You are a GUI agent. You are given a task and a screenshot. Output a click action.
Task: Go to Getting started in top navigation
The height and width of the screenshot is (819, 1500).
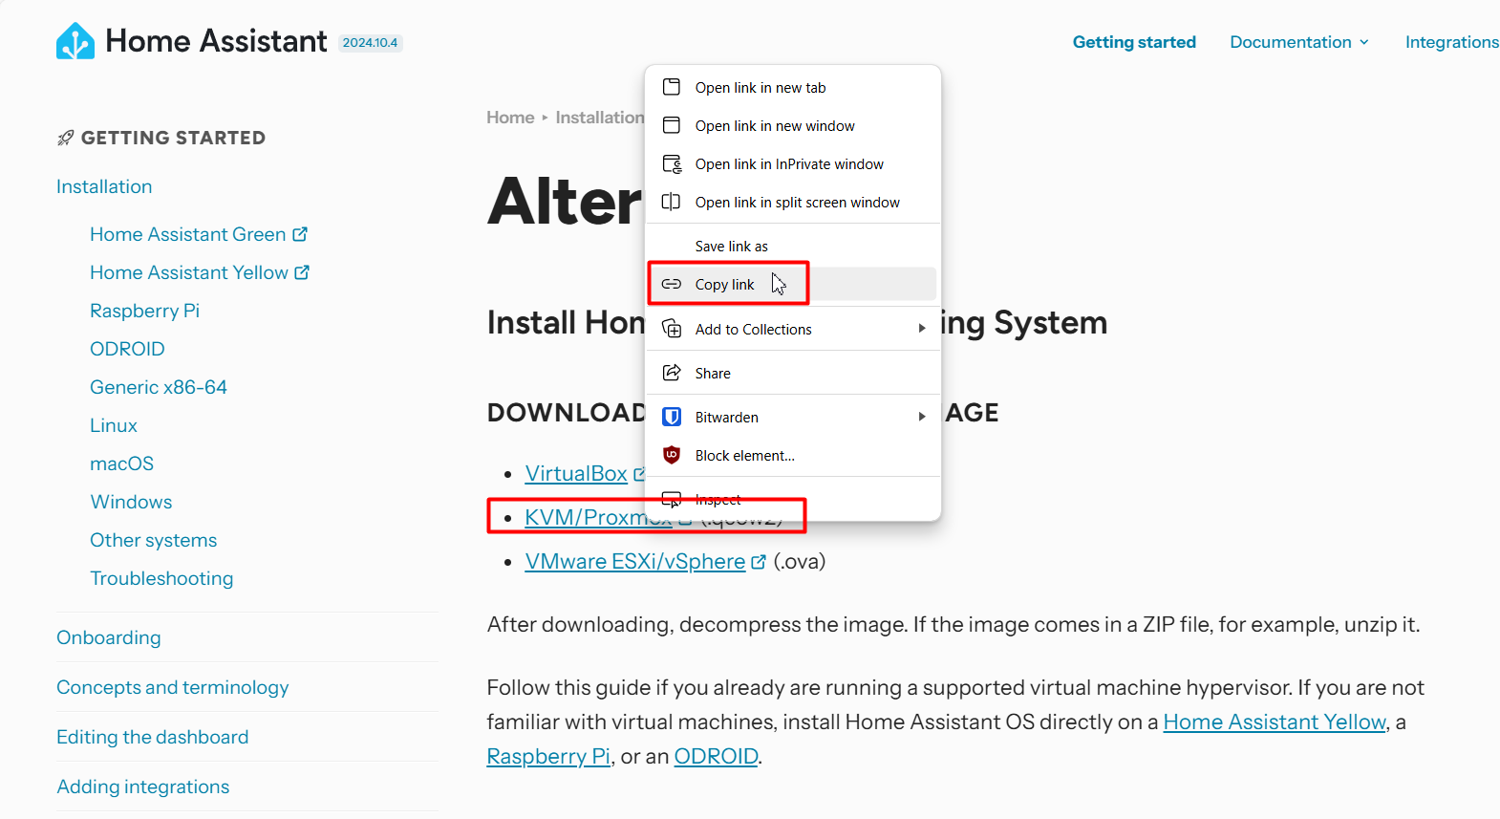(1134, 42)
